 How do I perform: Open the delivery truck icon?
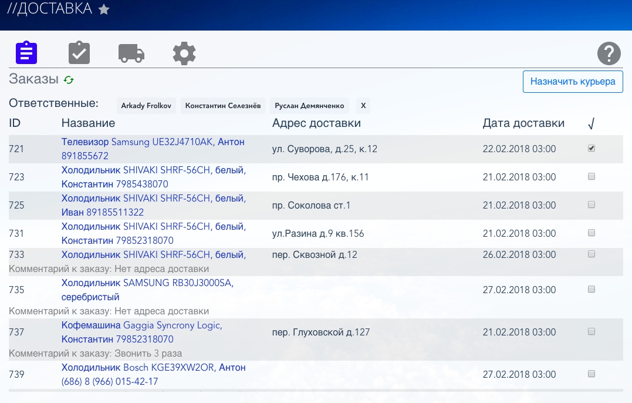(x=131, y=53)
